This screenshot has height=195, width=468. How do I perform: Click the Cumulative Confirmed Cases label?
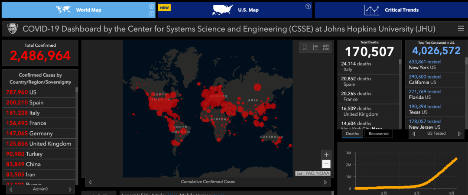(x=208, y=182)
